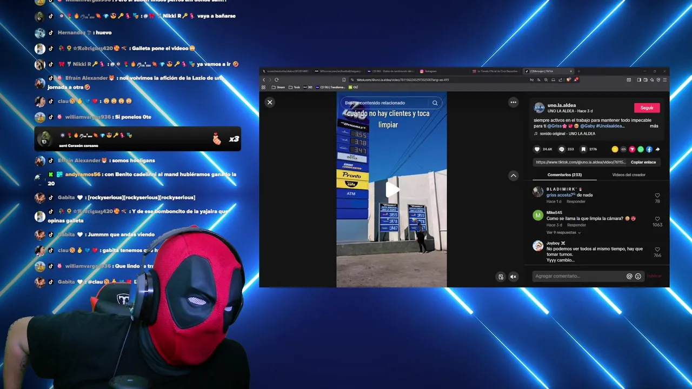Click the translate icon in address bar
Screen dimensions: 692x389
click(538, 80)
